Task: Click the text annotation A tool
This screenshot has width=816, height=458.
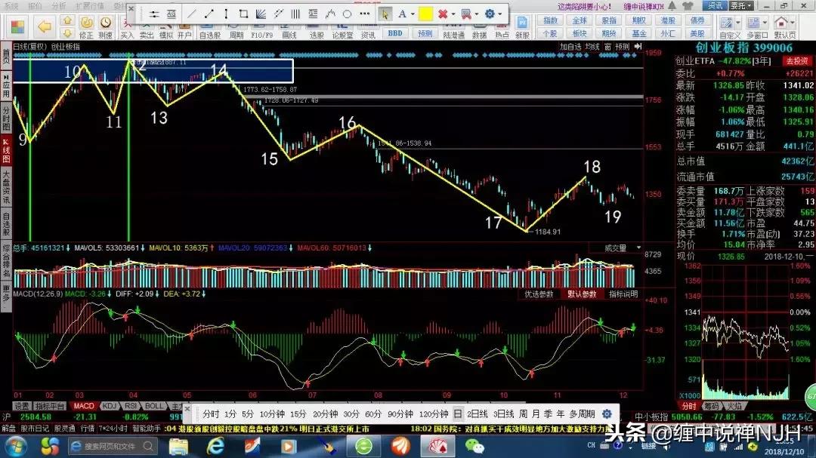Action: pyautogui.click(x=402, y=14)
